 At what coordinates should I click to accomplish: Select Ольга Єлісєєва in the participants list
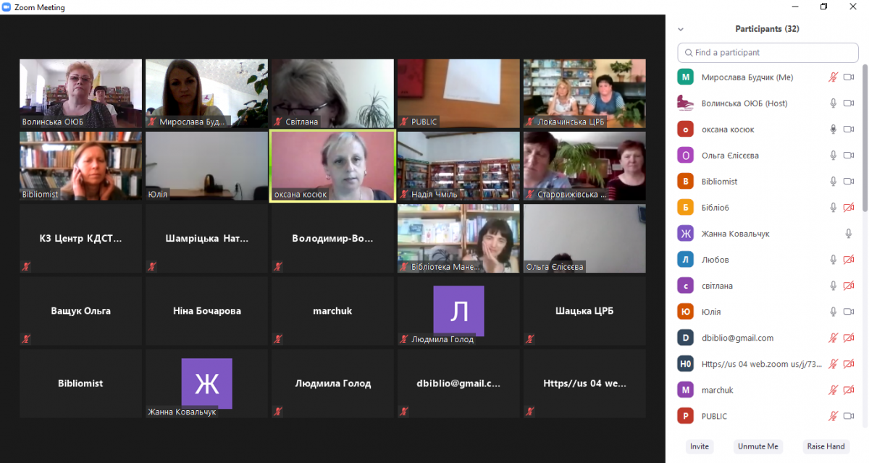(731, 156)
